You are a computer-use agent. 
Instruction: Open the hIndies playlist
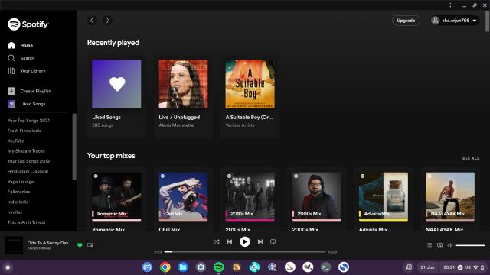point(15,212)
